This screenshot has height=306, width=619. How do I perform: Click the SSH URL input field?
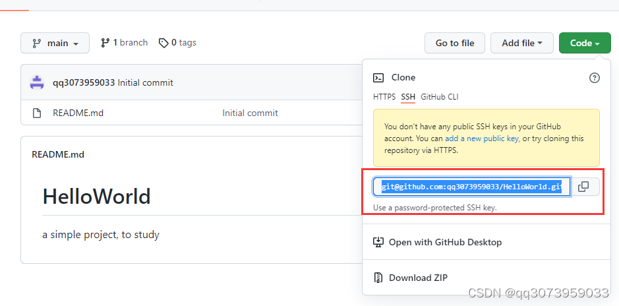472,187
